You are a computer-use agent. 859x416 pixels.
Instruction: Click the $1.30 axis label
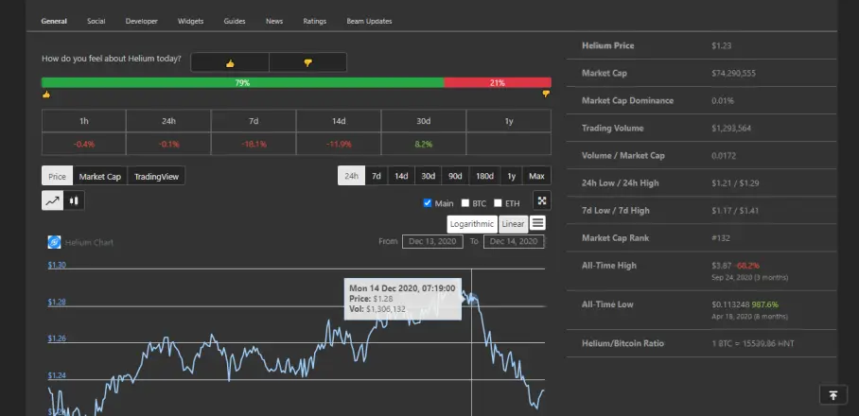[57, 265]
